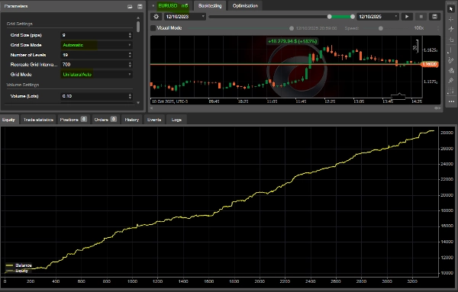Screen dimensions: 458x292
Task: Stop the backtest with the stop button
Action: coord(421,17)
